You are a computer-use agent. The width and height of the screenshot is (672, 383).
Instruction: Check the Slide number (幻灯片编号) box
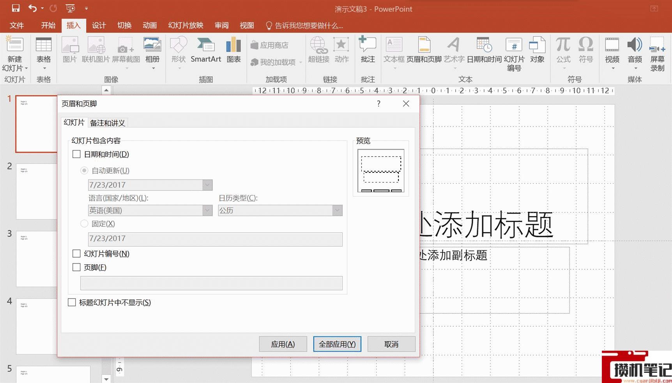(x=76, y=254)
